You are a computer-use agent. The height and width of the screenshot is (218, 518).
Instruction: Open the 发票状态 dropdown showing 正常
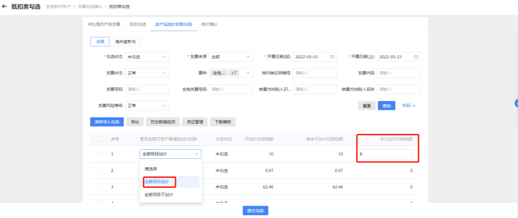click(x=147, y=73)
